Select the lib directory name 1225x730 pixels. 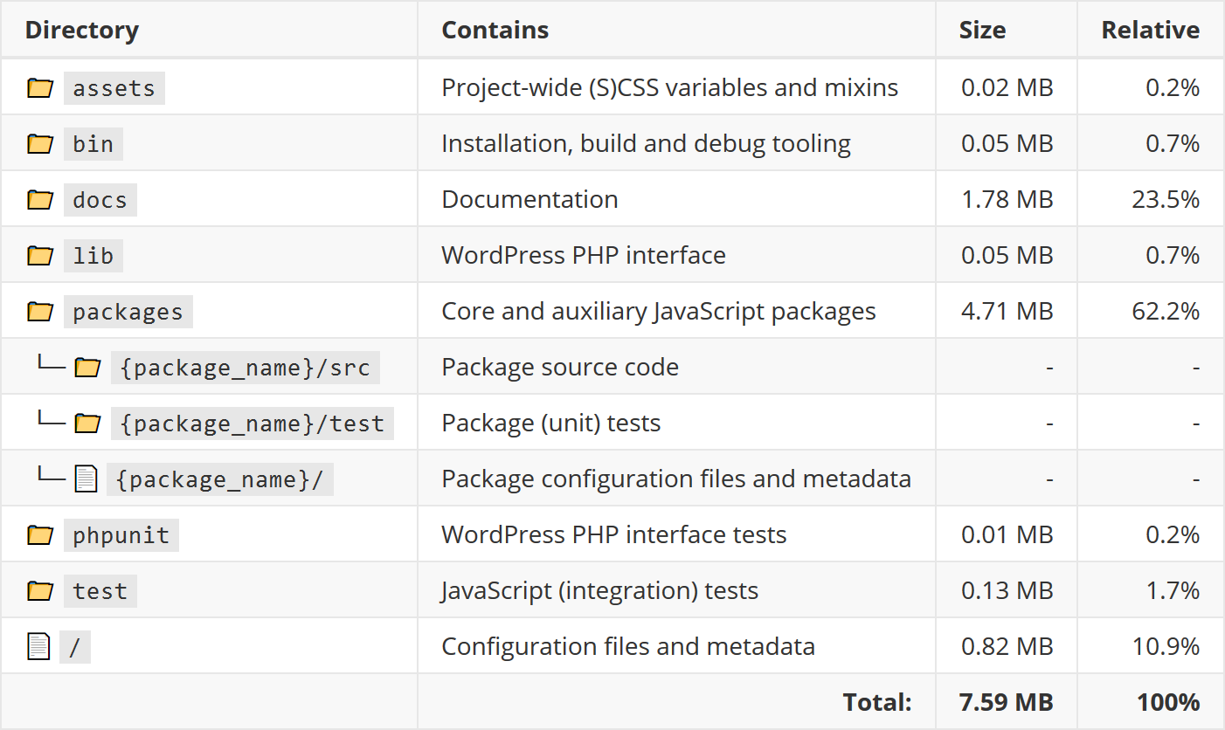[93, 256]
